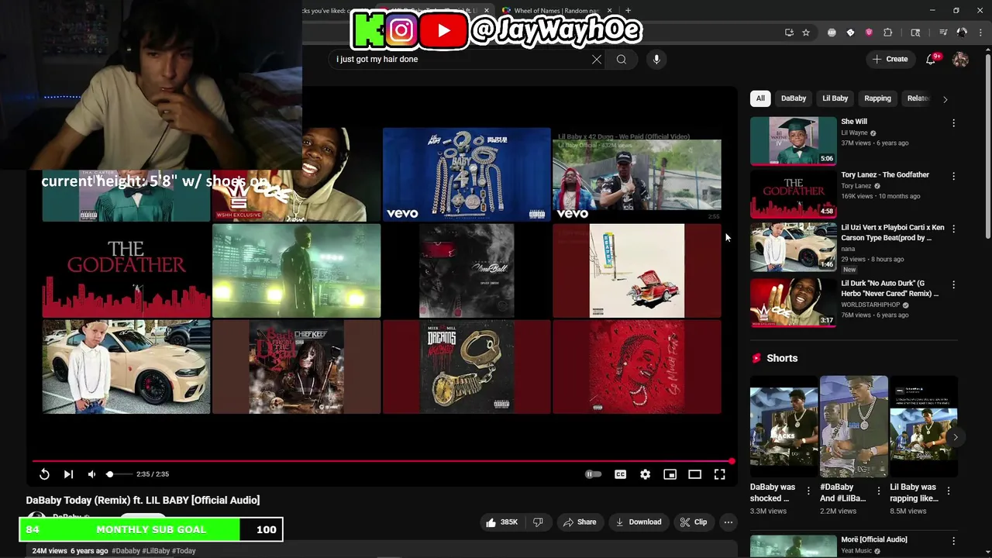This screenshot has height=558, width=992.
Task: Open player settings gear
Action: (x=646, y=474)
